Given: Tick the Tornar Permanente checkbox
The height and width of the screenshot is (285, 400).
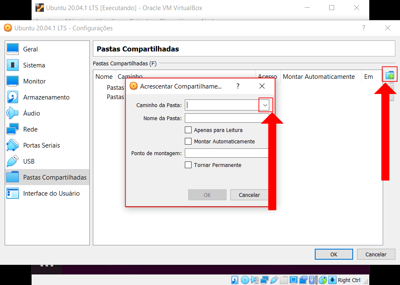Looking at the screenshot, I should click(188, 165).
